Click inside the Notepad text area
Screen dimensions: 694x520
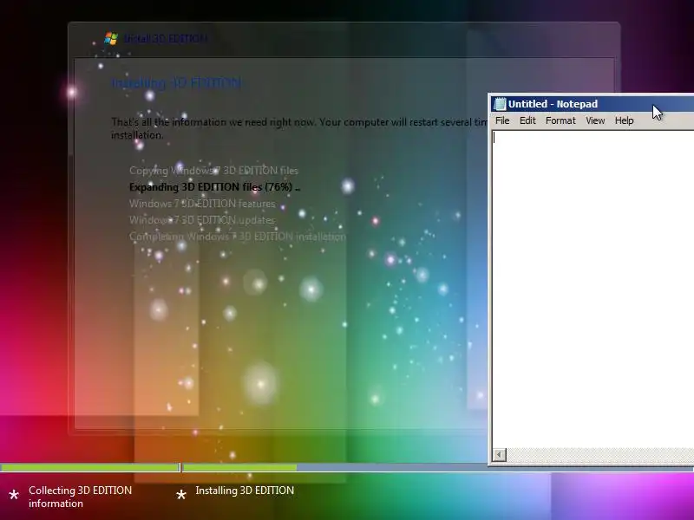tap(593, 289)
